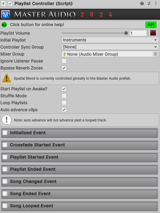Image resolution: width=160 pixels, height=213 pixels.
Task: Enable the Initialized Event checkbox
Action: tap(5, 133)
